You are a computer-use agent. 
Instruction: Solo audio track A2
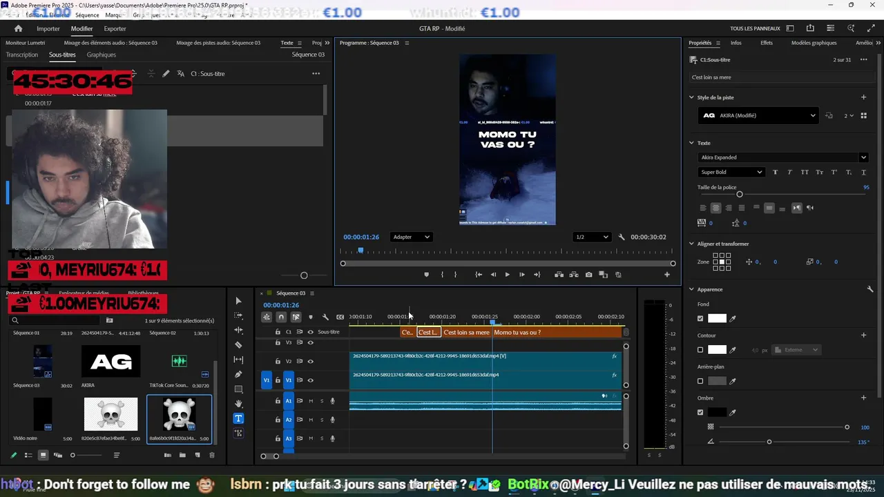[321, 420]
